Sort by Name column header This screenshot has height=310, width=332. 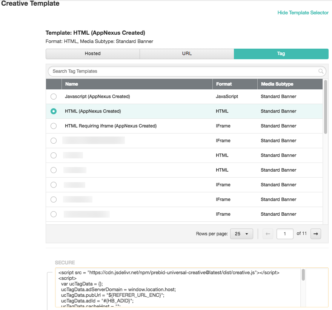click(x=72, y=84)
